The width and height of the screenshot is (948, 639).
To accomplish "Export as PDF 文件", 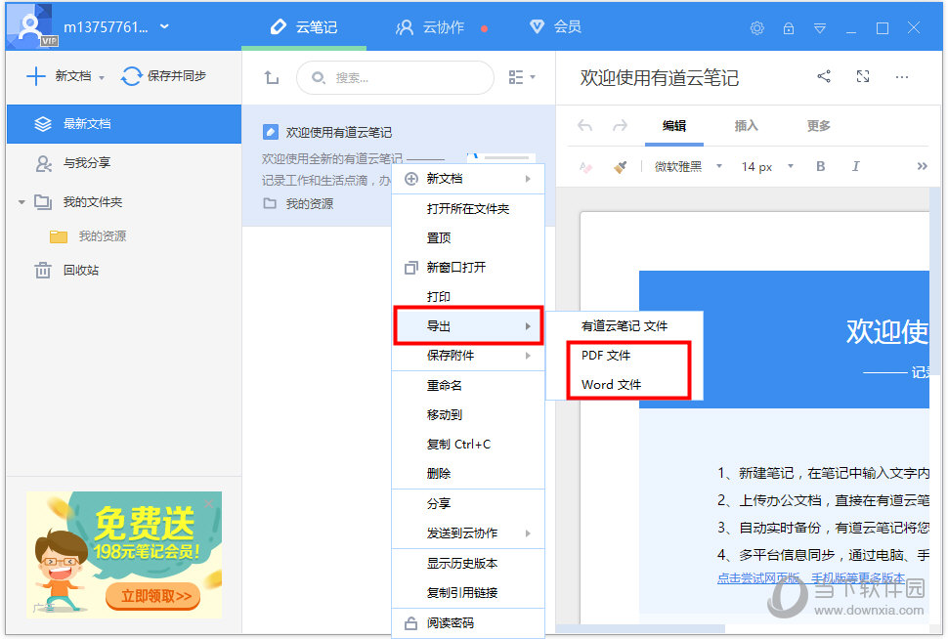I will [x=625, y=356].
